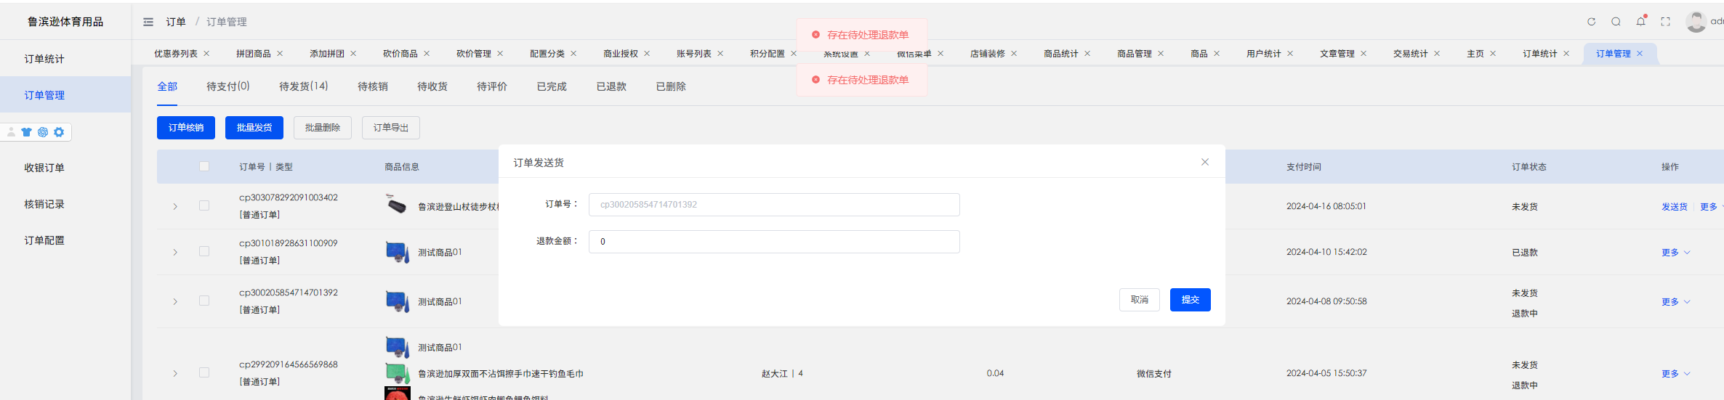The height and width of the screenshot is (400, 1724).
Task: Open search via magnifier icon
Action: coord(1616,22)
